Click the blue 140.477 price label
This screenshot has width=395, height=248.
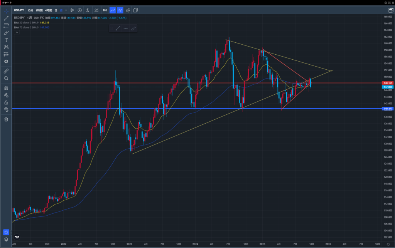(x=388, y=109)
